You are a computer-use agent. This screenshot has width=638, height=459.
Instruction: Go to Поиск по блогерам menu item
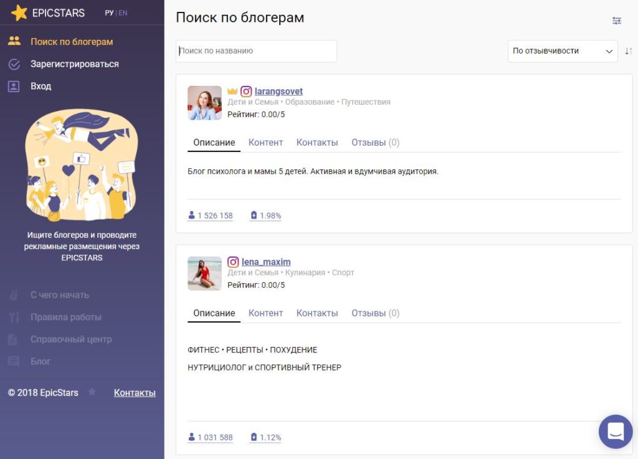tap(72, 42)
